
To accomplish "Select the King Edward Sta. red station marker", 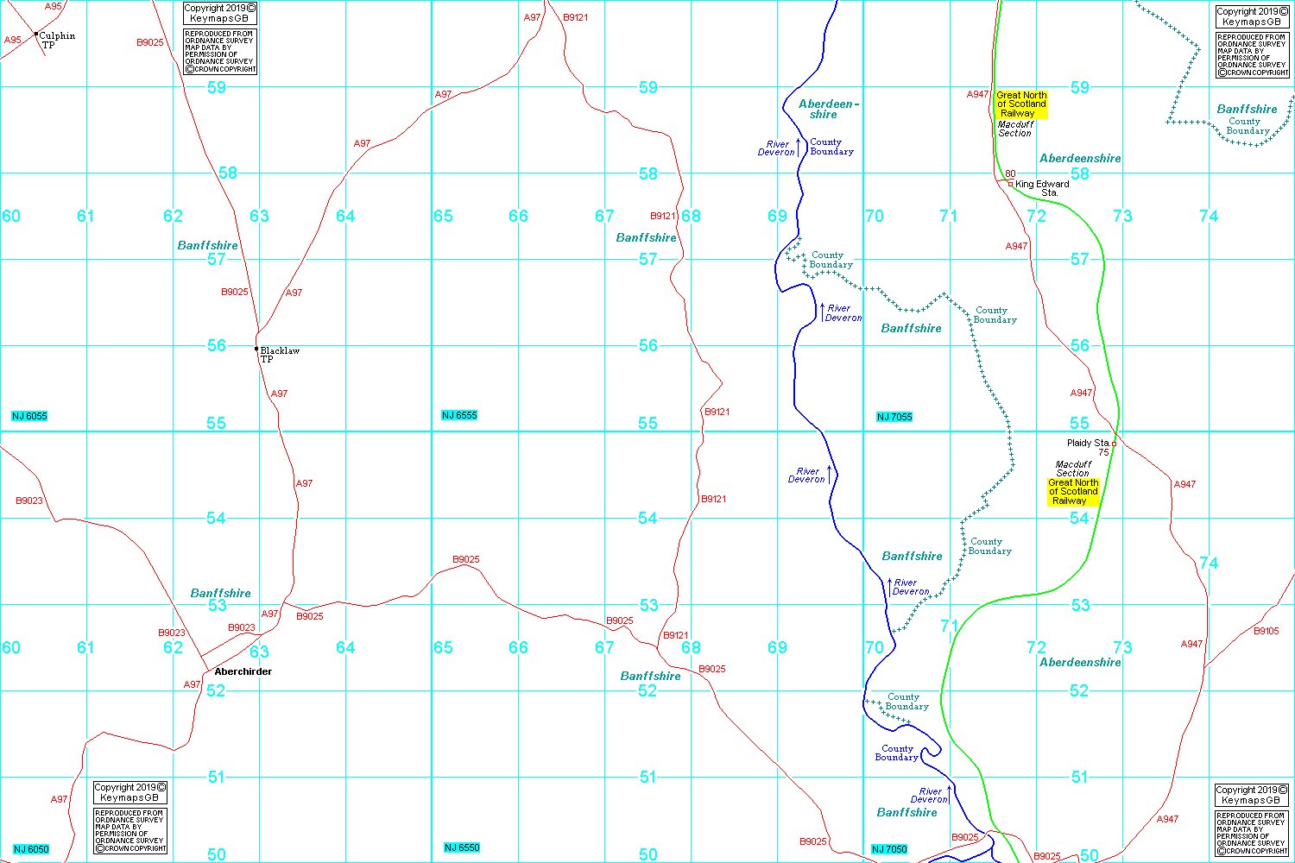I will pos(1010,183).
